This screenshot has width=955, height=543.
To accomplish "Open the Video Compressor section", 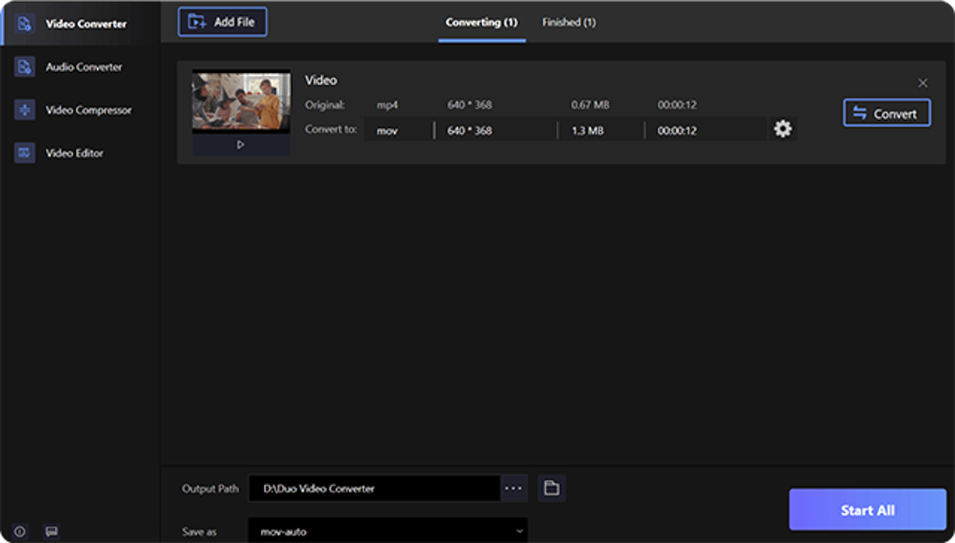I will click(x=81, y=110).
